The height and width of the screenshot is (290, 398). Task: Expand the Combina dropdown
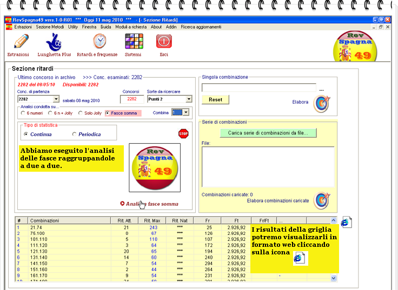[186, 112]
